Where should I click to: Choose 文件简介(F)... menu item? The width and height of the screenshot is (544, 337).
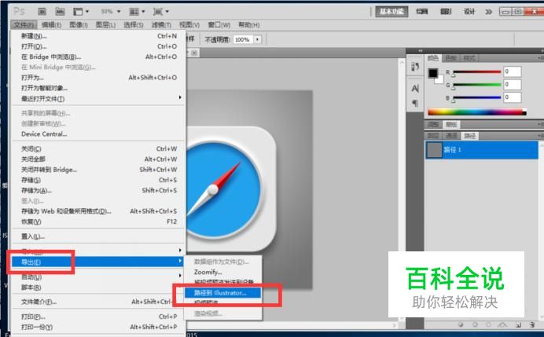coord(99,302)
